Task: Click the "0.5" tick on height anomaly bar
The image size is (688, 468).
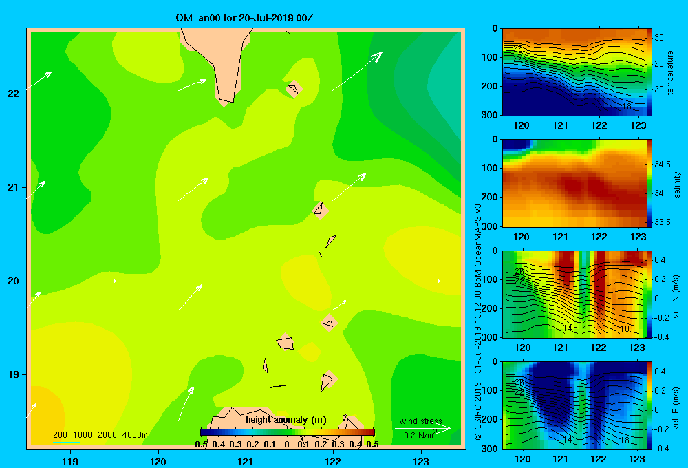Action: click(x=372, y=445)
